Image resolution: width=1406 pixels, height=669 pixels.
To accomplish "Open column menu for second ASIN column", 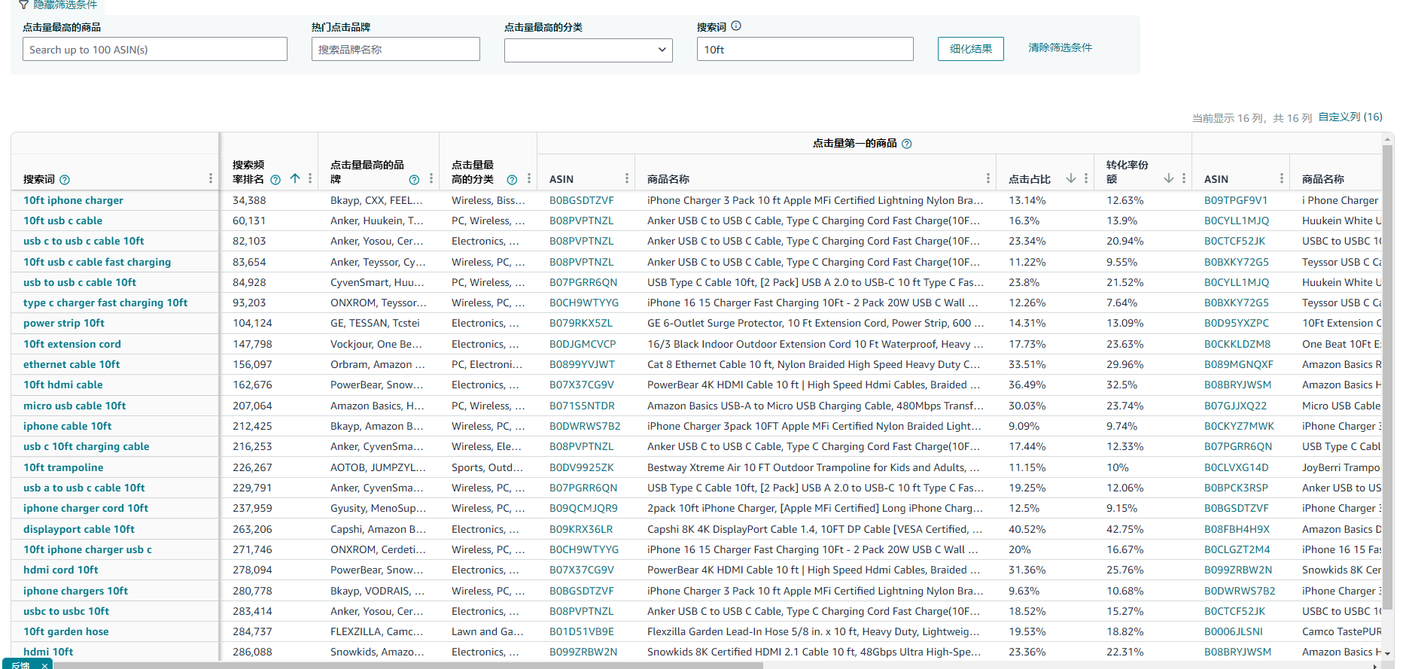I will click(1282, 178).
